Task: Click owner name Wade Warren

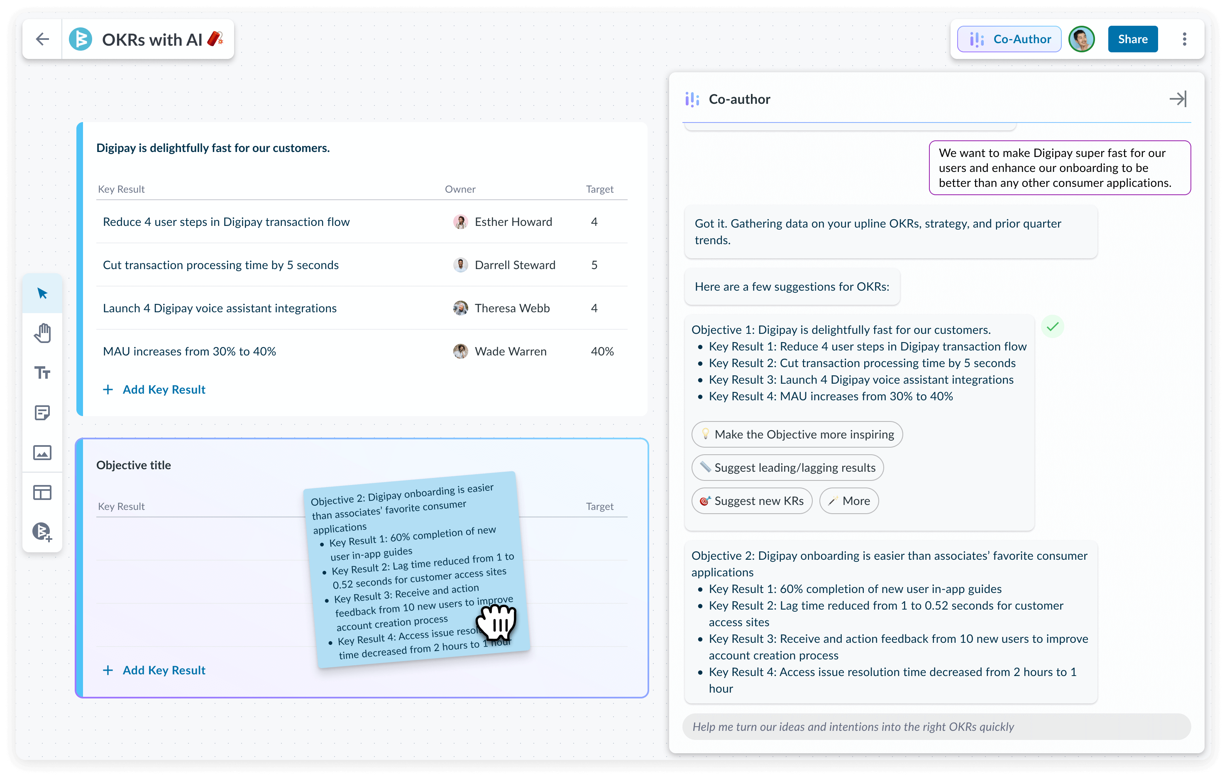Action: (x=511, y=351)
